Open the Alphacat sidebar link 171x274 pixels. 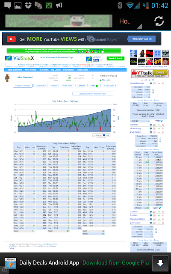click(x=134, y=125)
